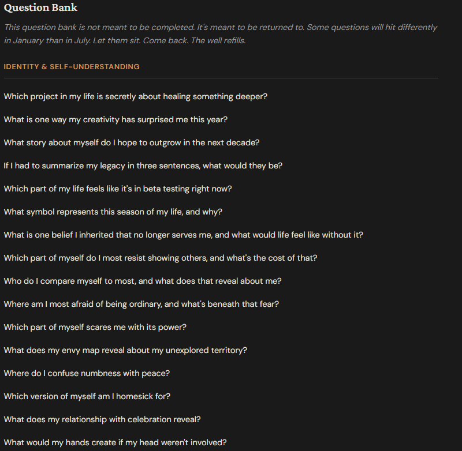Click the numbness with peace question
Image resolution: width=462 pixels, height=451 pixels.
click(x=87, y=373)
